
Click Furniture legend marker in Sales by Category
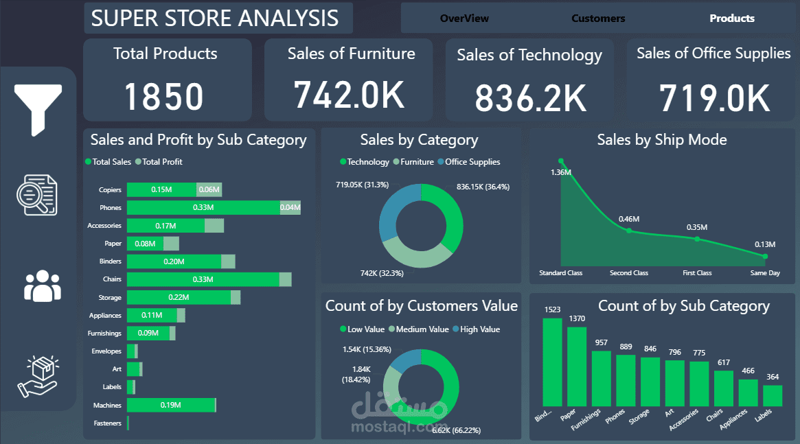pos(396,161)
